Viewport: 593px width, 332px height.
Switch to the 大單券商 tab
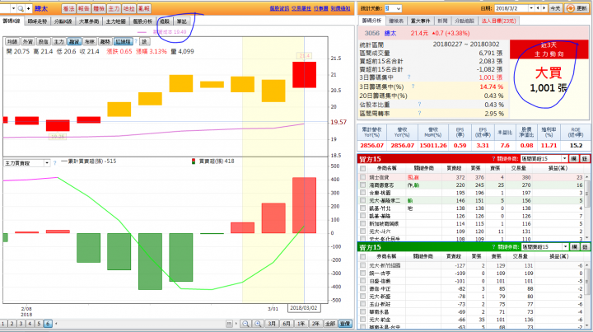click(x=89, y=21)
